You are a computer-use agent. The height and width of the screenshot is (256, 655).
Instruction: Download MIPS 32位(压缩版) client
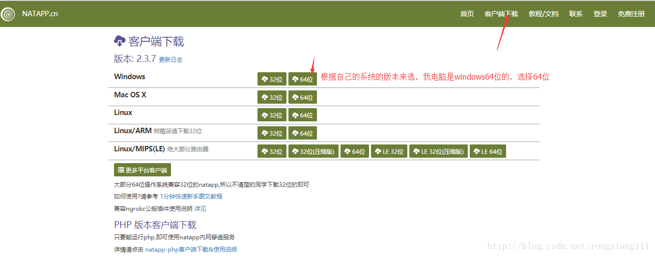(x=313, y=151)
